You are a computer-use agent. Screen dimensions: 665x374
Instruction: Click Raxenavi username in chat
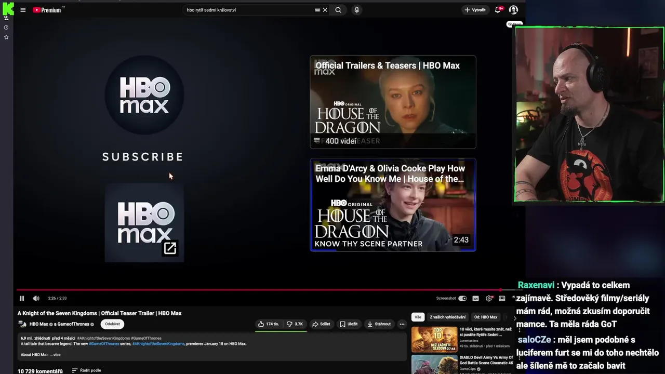[536, 285]
